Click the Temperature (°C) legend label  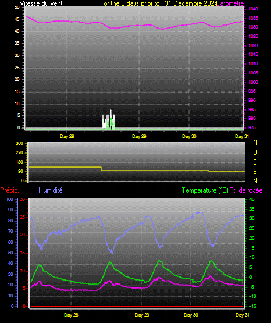(205, 190)
